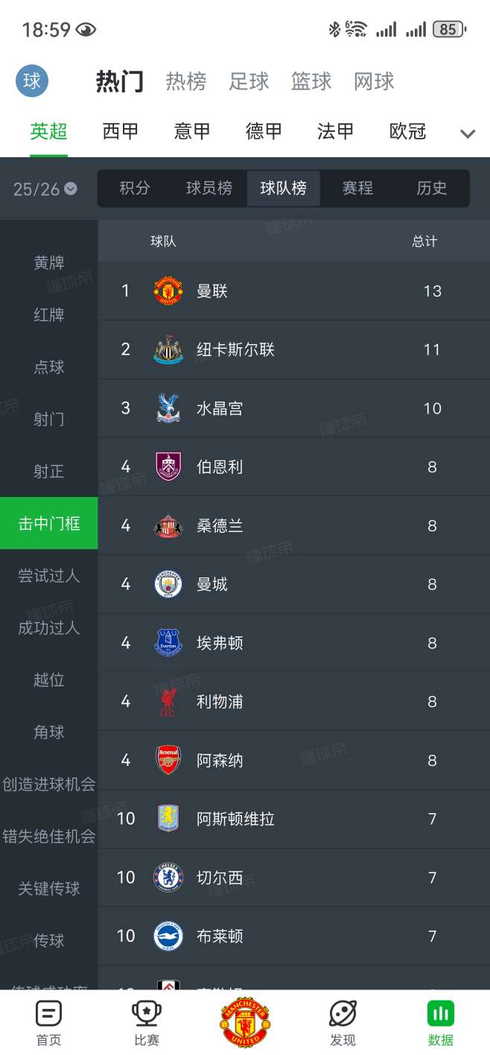Tap the 比赛 trophy icon
This screenshot has width=490, height=1055.
click(x=146, y=1014)
